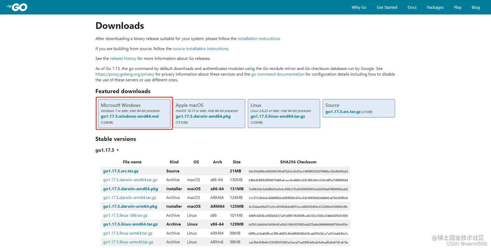The height and width of the screenshot is (248, 491).
Task: Click the OS column header
Action: pos(196,162)
